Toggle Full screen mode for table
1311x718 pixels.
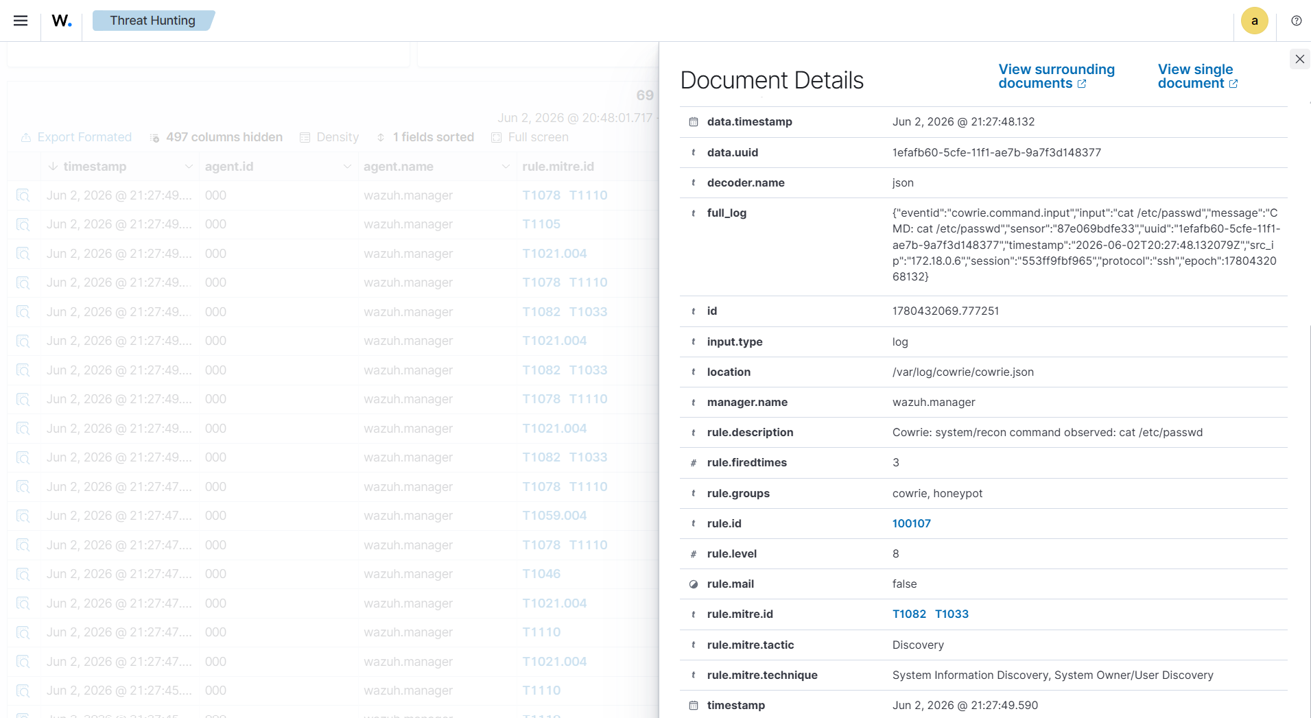[x=530, y=137]
